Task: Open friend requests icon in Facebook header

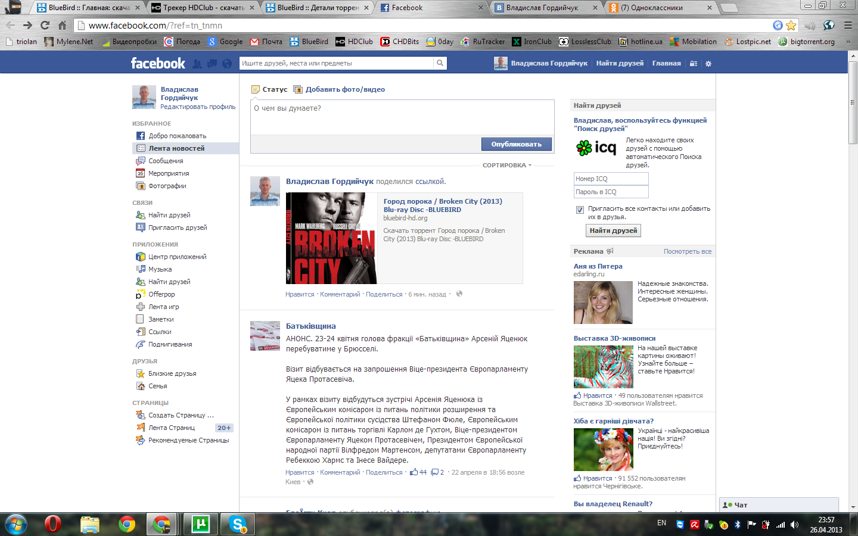Action: pos(197,64)
